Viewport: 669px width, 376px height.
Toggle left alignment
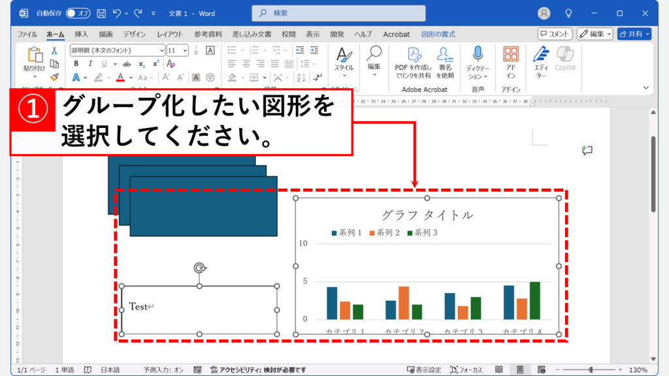(x=232, y=64)
